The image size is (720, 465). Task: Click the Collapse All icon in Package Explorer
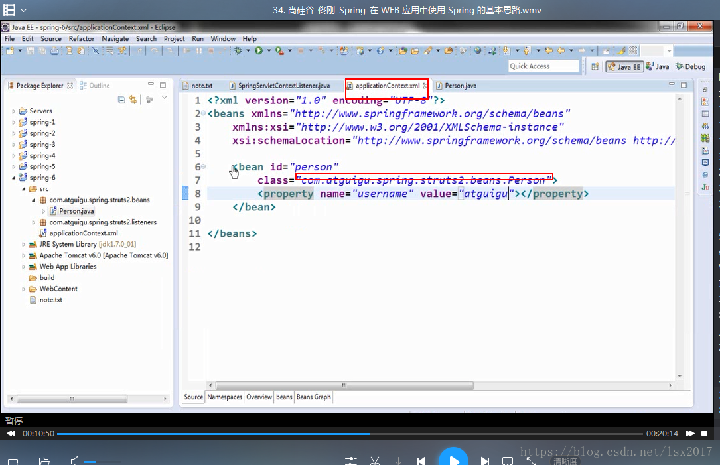point(121,100)
